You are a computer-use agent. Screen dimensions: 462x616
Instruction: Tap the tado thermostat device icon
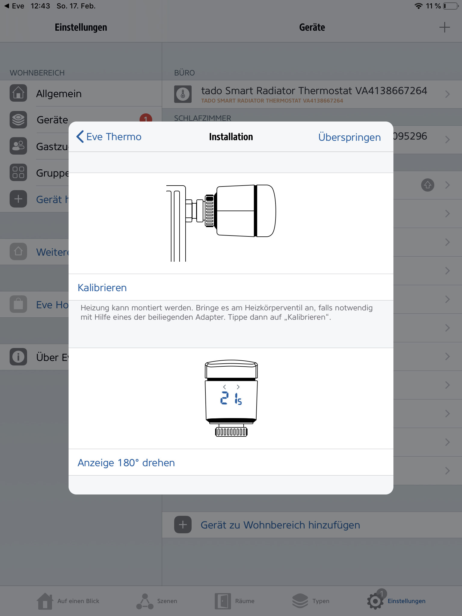(x=183, y=94)
